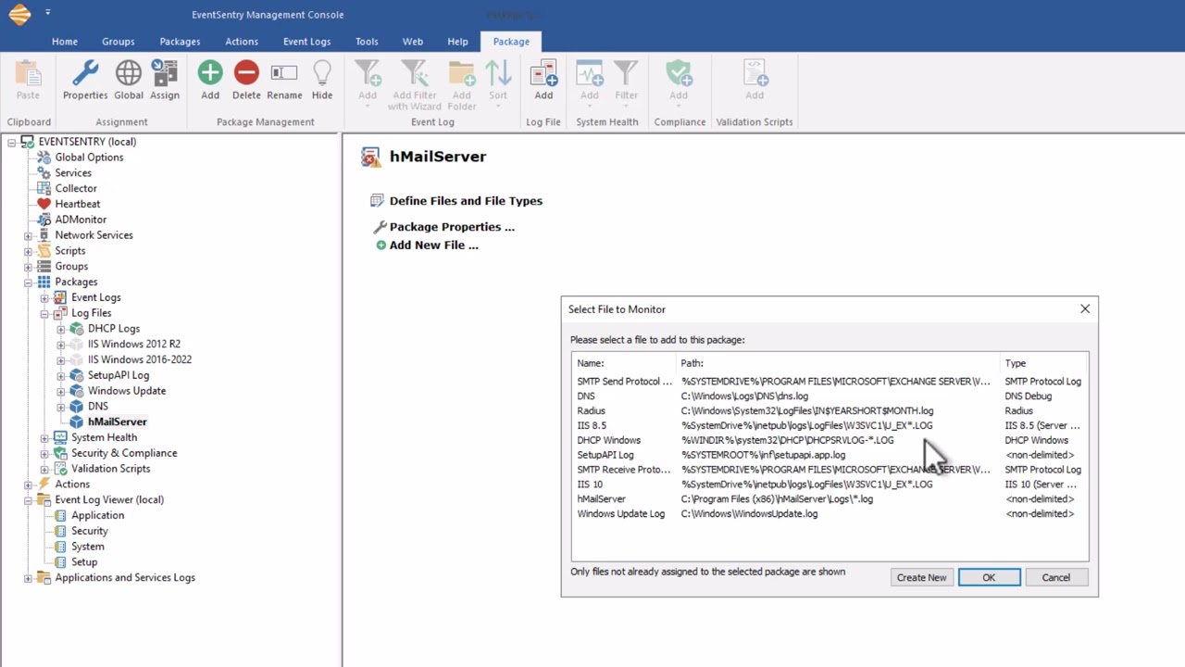
Task: Expand the DHCP Logs node
Action: point(61,329)
